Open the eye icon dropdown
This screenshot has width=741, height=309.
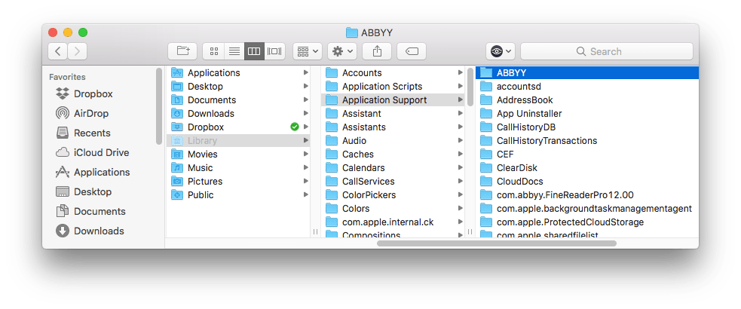pyautogui.click(x=501, y=51)
